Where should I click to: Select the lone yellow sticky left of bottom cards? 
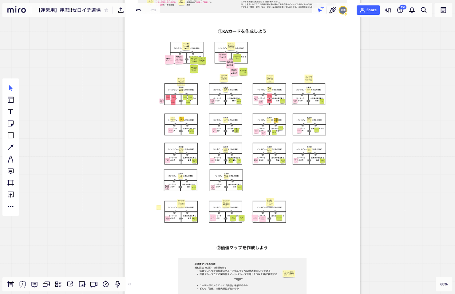159,208
